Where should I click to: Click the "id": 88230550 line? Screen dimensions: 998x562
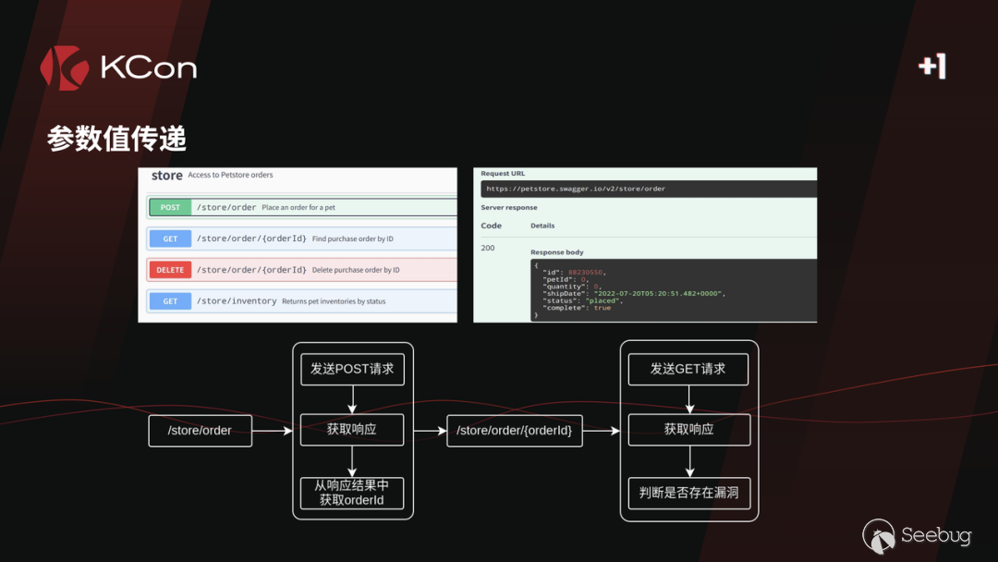574,273
